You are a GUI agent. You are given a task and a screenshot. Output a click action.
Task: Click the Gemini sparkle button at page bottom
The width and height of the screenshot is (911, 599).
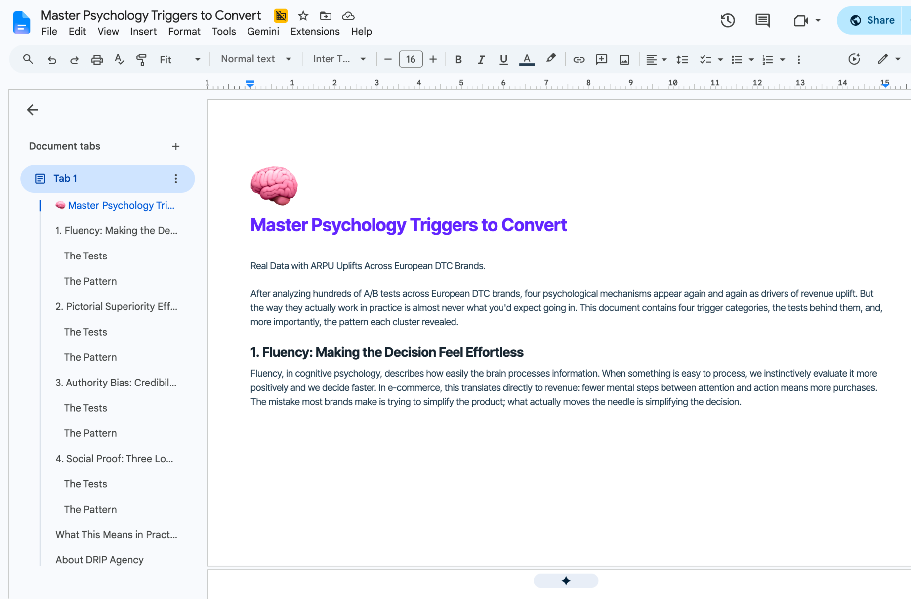click(566, 581)
